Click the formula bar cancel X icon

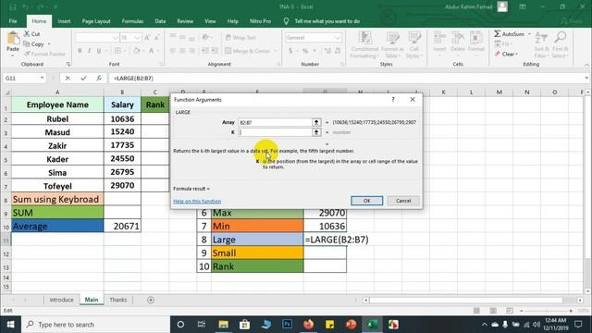click(68, 78)
